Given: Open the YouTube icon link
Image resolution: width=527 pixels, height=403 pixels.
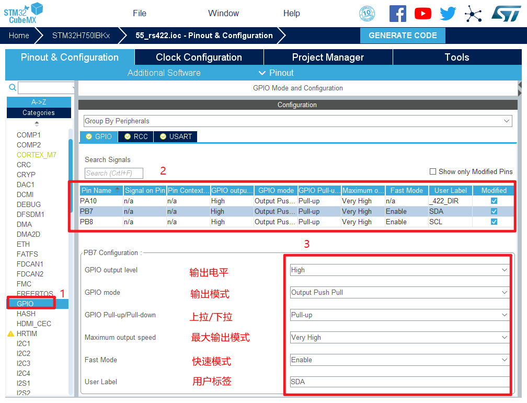Looking at the screenshot, I should click(x=422, y=14).
